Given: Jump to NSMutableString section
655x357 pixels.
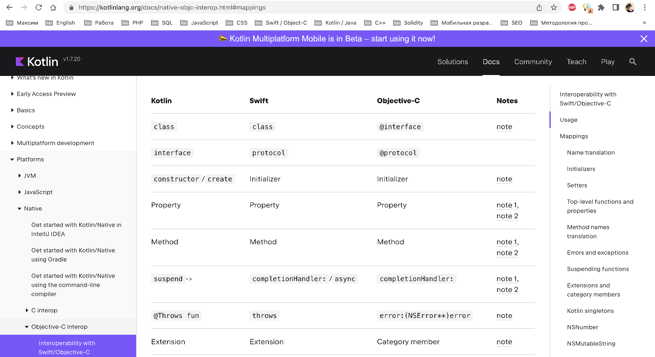Looking at the screenshot, I should click(591, 344).
